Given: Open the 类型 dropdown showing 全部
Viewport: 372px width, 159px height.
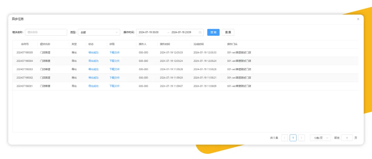Looking at the screenshot, I should coord(99,32).
